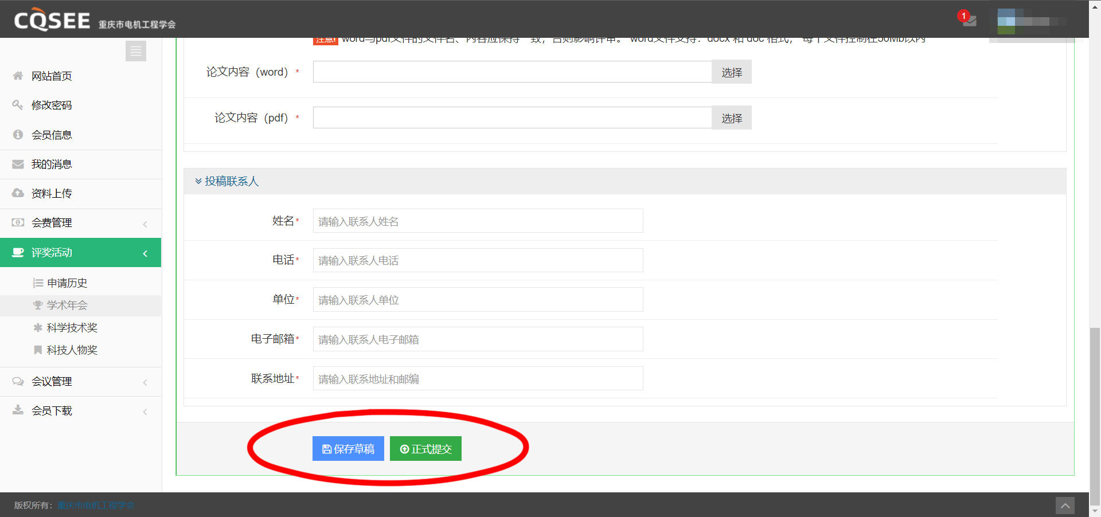This screenshot has width=1101, height=517.
Task: Click the list icon beside 申请历史
Action: click(x=38, y=283)
